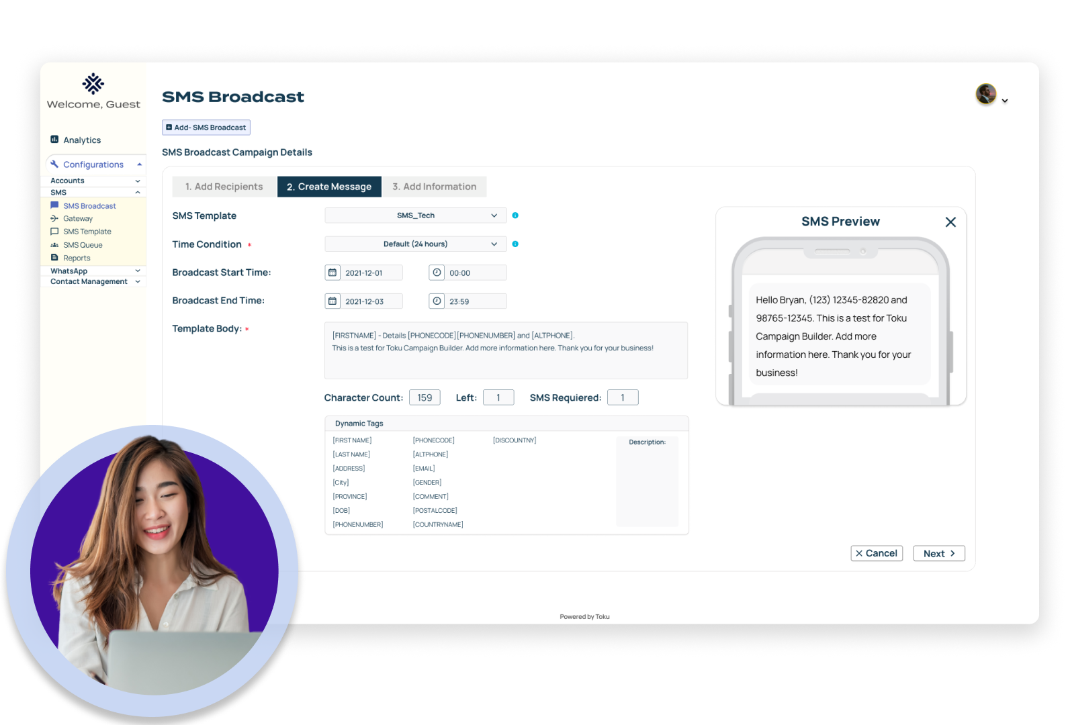Switch to the Add Information tab
Viewport: 1068px width, 725px height.
(435, 187)
